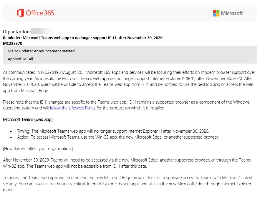260x198 pixels.
Task: Click the 'Timing:' bullet item
Action: [x=113, y=131]
